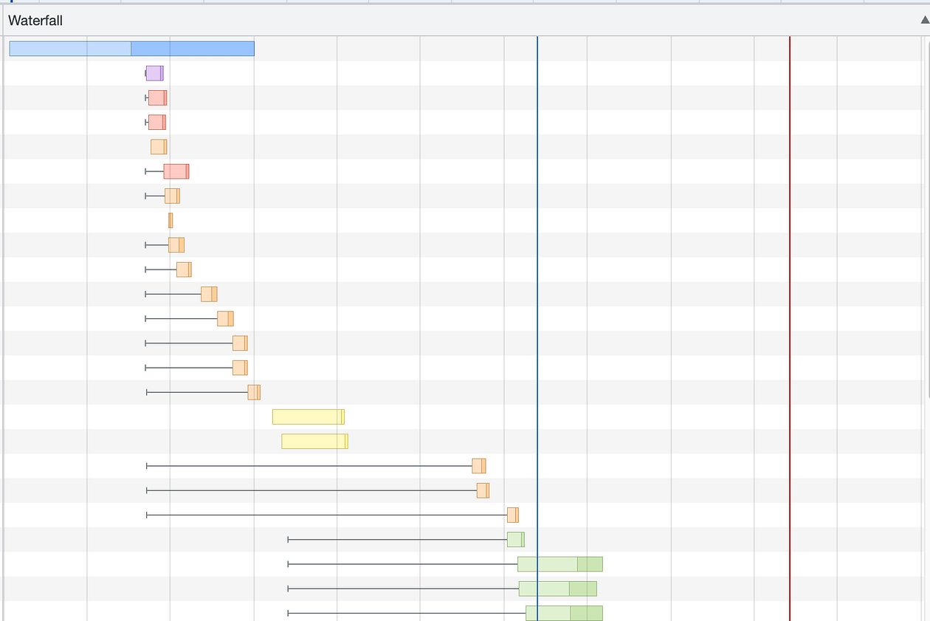Click the tiny narrow orange bar

pyautogui.click(x=170, y=220)
